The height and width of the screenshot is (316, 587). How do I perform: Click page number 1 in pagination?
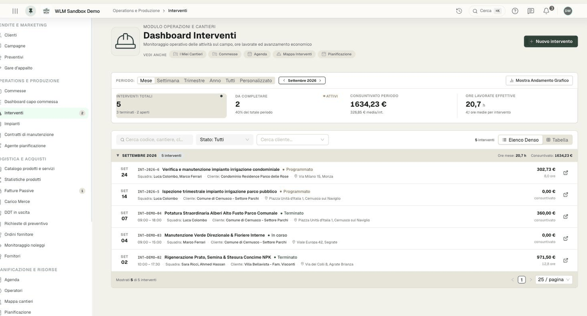(522, 279)
